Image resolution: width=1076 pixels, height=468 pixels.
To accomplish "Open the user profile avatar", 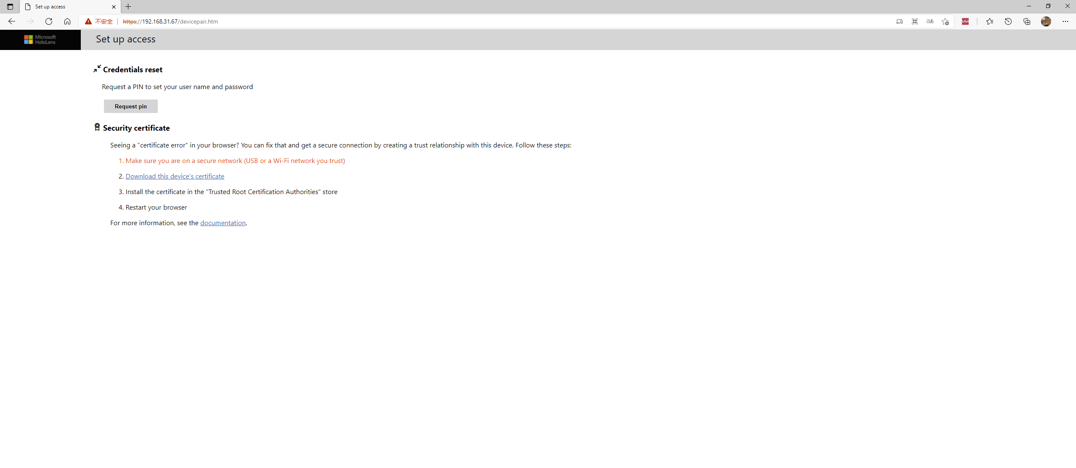I will [1046, 21].
